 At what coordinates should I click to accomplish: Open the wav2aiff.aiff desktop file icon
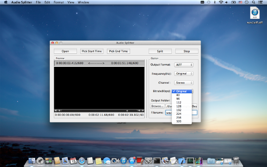255,13
